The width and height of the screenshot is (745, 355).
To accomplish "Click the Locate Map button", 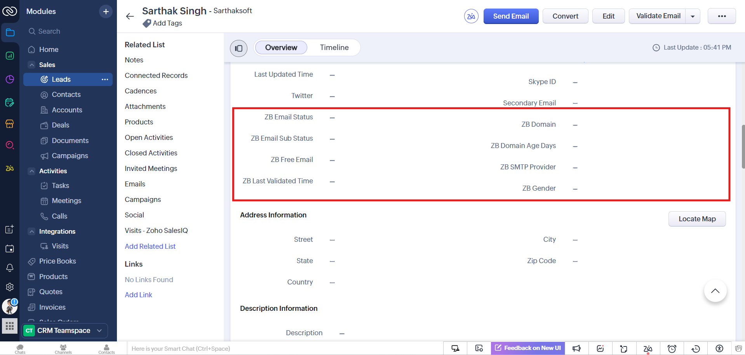I will pyautogui.click(x=696, y=219).
